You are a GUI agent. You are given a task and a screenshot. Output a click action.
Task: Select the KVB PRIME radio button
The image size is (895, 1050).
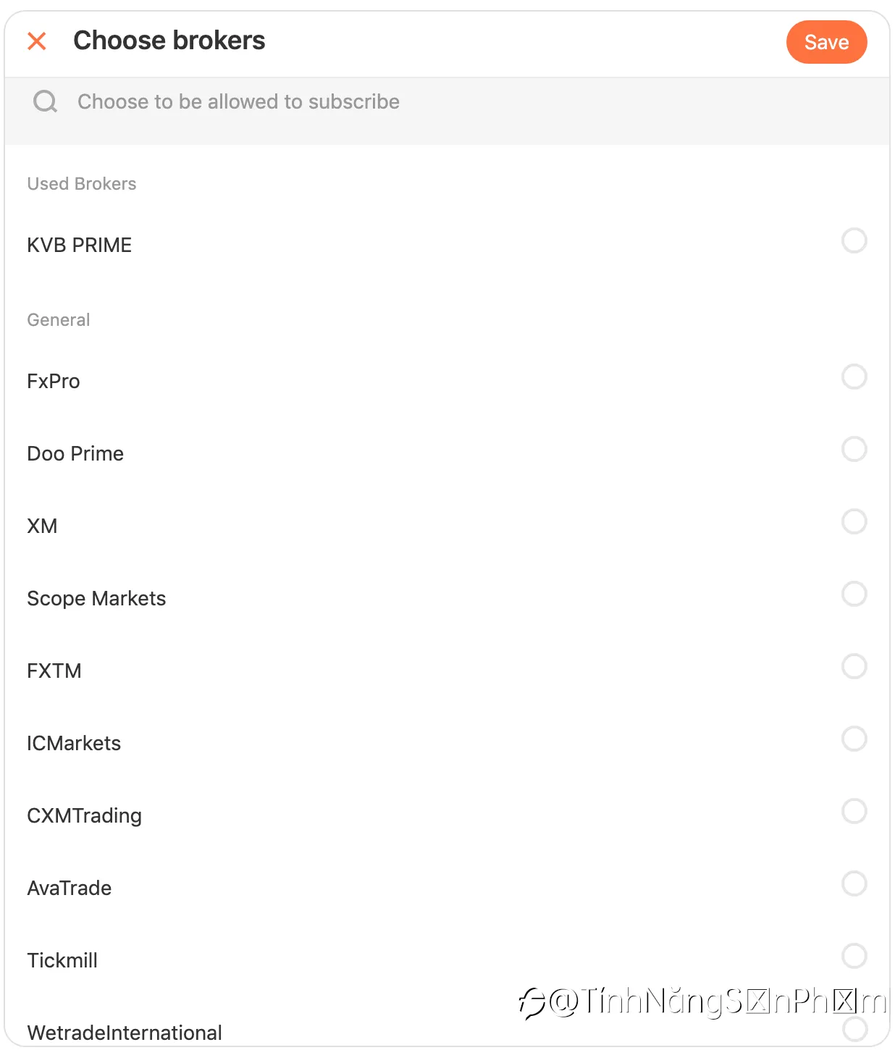(854, 240)
